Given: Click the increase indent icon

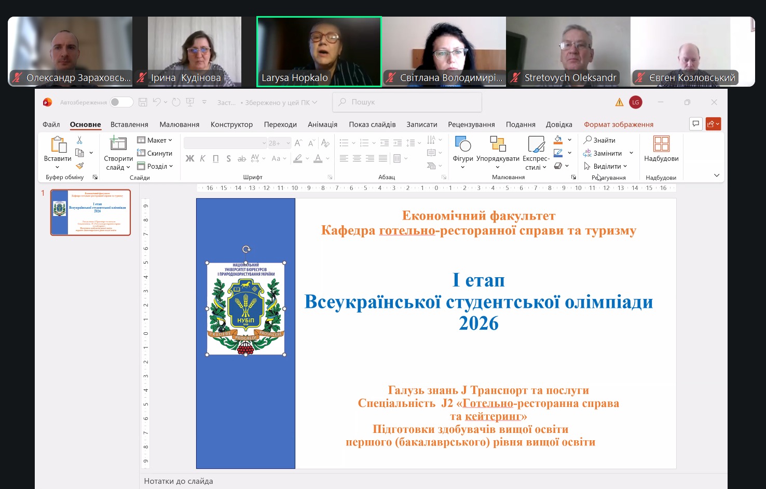Looking at the screenshot, I should [x=398, y=143].
